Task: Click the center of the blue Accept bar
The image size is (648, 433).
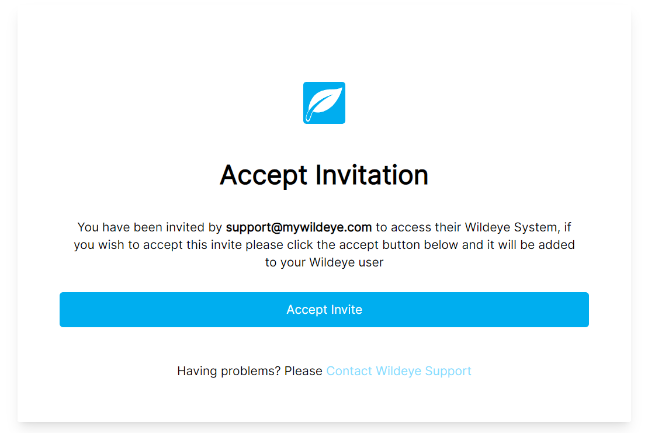Action: 324,310
